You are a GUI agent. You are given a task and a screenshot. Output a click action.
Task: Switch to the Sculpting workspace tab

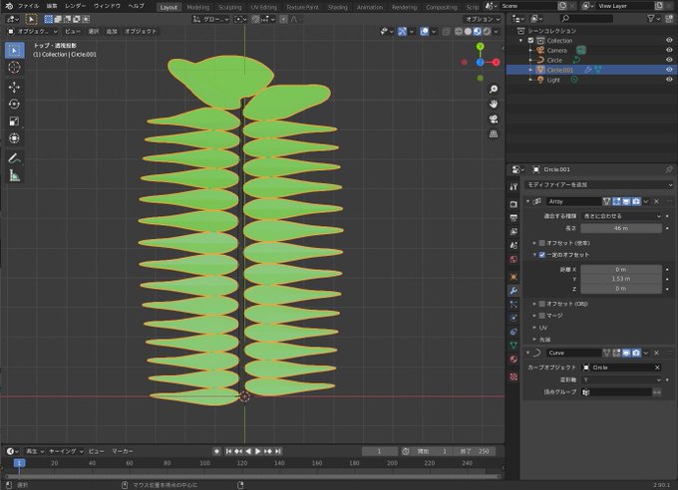pyautogui.click(x=230, y=7)
